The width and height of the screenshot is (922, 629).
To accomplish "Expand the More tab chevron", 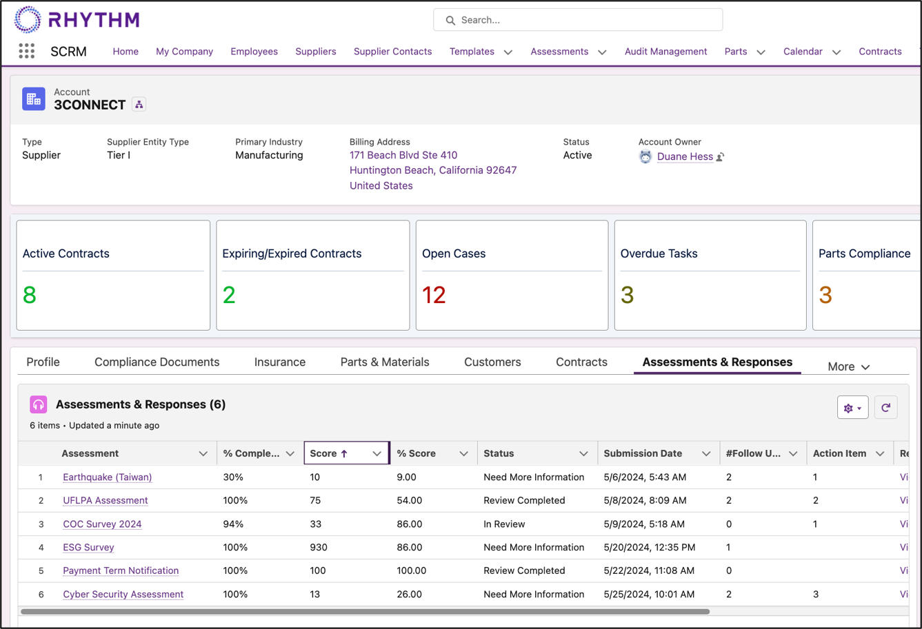I will coord(866,367).
